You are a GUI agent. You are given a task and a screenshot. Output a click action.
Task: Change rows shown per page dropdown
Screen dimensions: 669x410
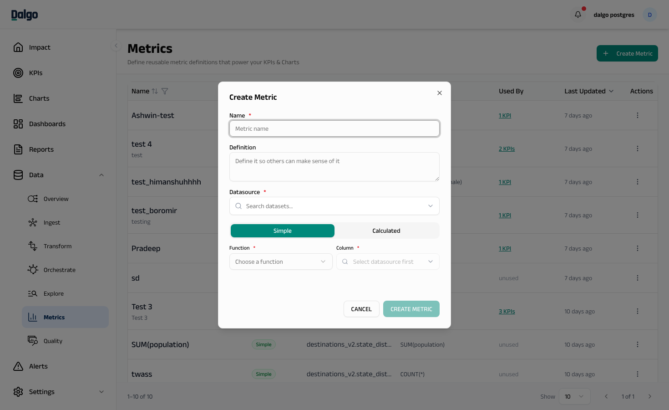pyautogui.click(x=574, y=396)
